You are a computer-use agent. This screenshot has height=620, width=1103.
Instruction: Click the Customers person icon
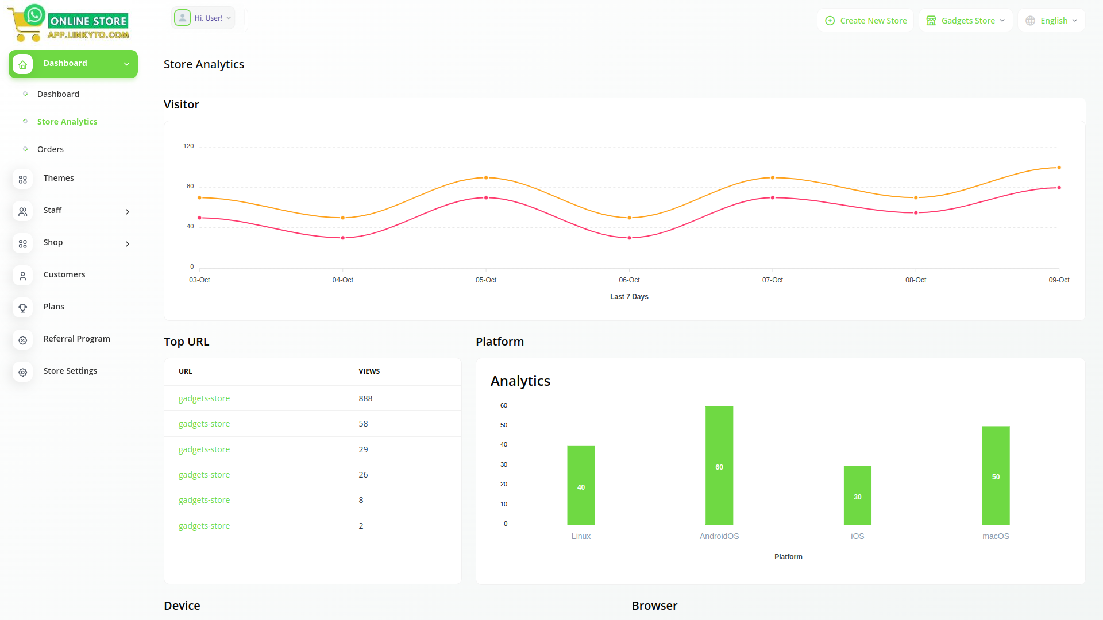[x=22, y=276]
